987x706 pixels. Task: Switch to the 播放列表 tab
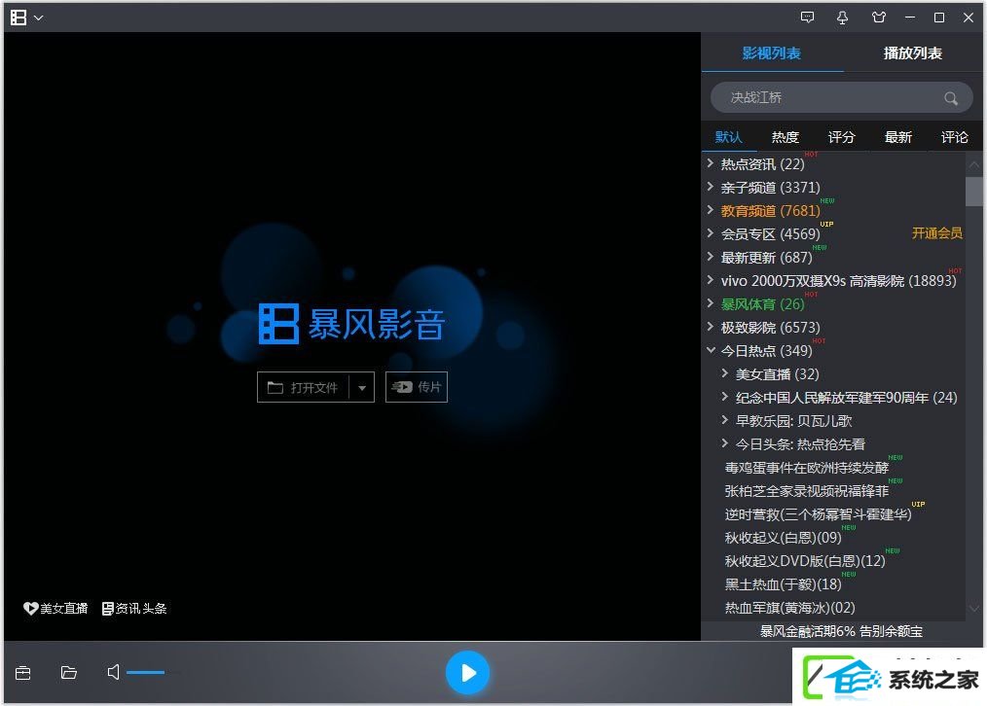[913, 53]
